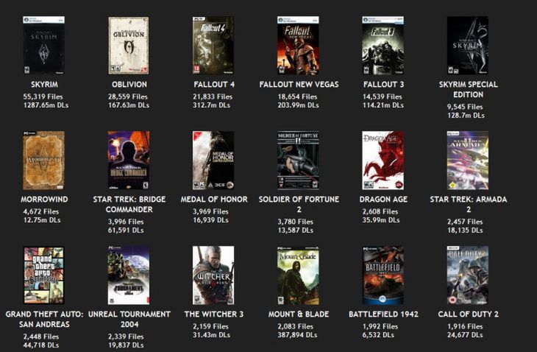Visit the FALLOUT 3 title link

click(383, 84)
